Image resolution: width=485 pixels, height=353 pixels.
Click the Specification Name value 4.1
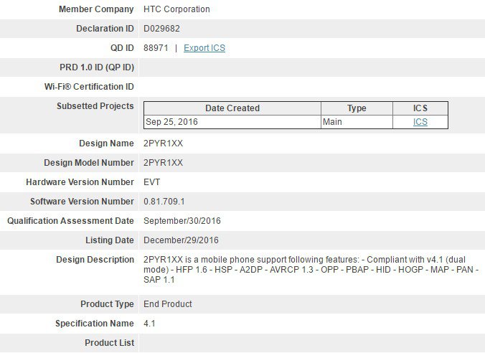point(149,324)
